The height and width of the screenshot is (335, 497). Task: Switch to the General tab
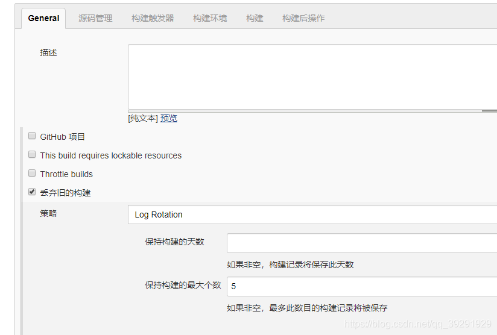(43, 18)
